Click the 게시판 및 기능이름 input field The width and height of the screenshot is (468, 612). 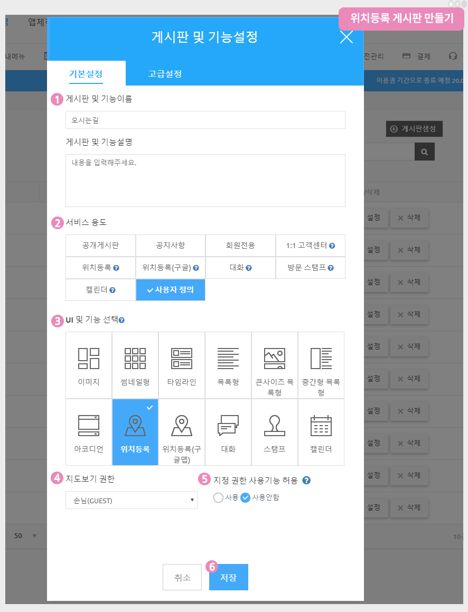(x=205, y=120)
